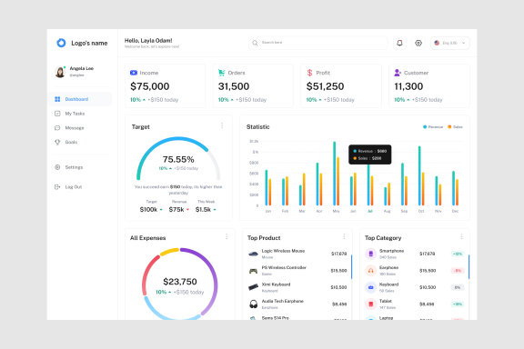The width and height of the screenshot is (524, 349).
Task: Toggle the Revenue legend in Statistic chart
Action: pyautogui.click(x=433, y=127)
